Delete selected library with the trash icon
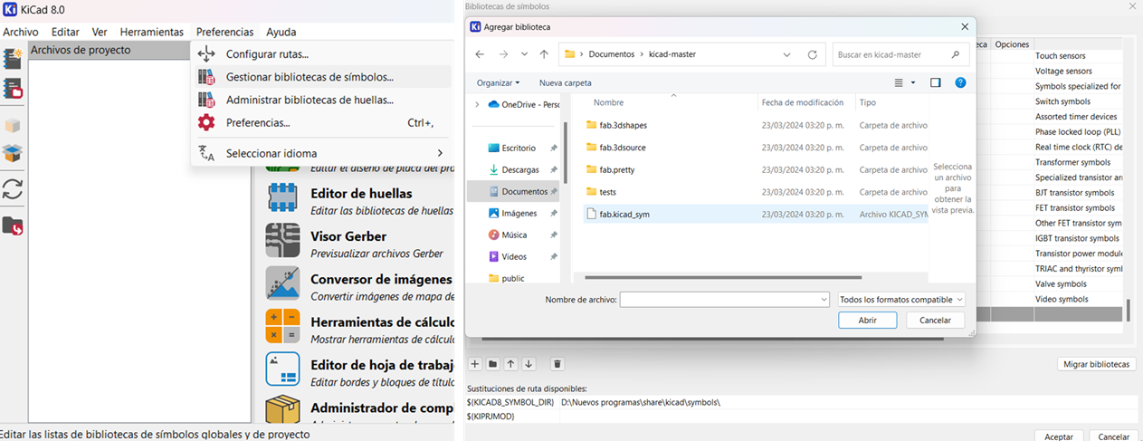Viewport: 1143px width, 441px height. pyautogui.click(x=557, y=364)
